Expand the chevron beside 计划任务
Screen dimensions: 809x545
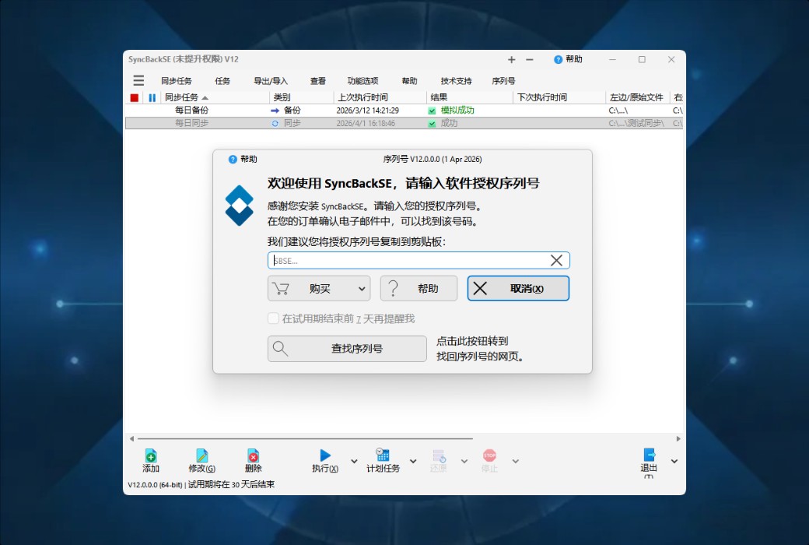[x=412, y=461]
